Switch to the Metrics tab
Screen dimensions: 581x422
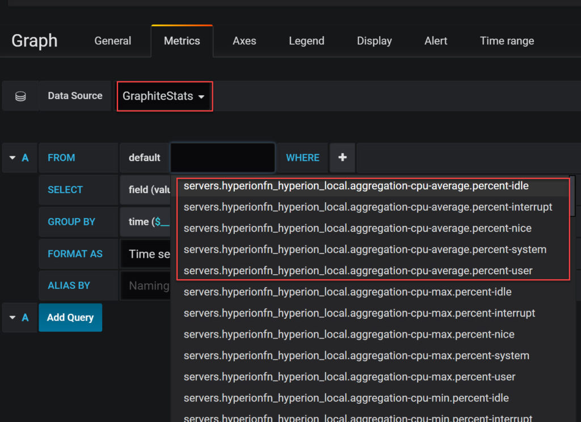tap(182, 41)
